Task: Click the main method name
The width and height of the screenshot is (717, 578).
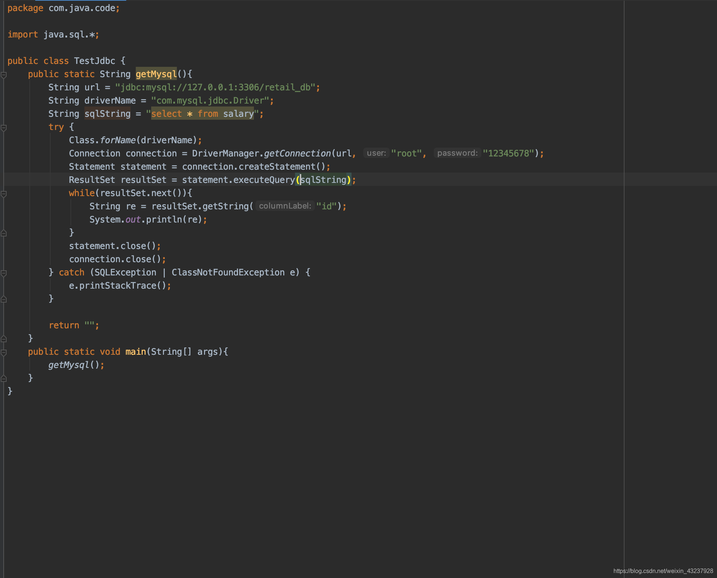Action: click(136, 352)
